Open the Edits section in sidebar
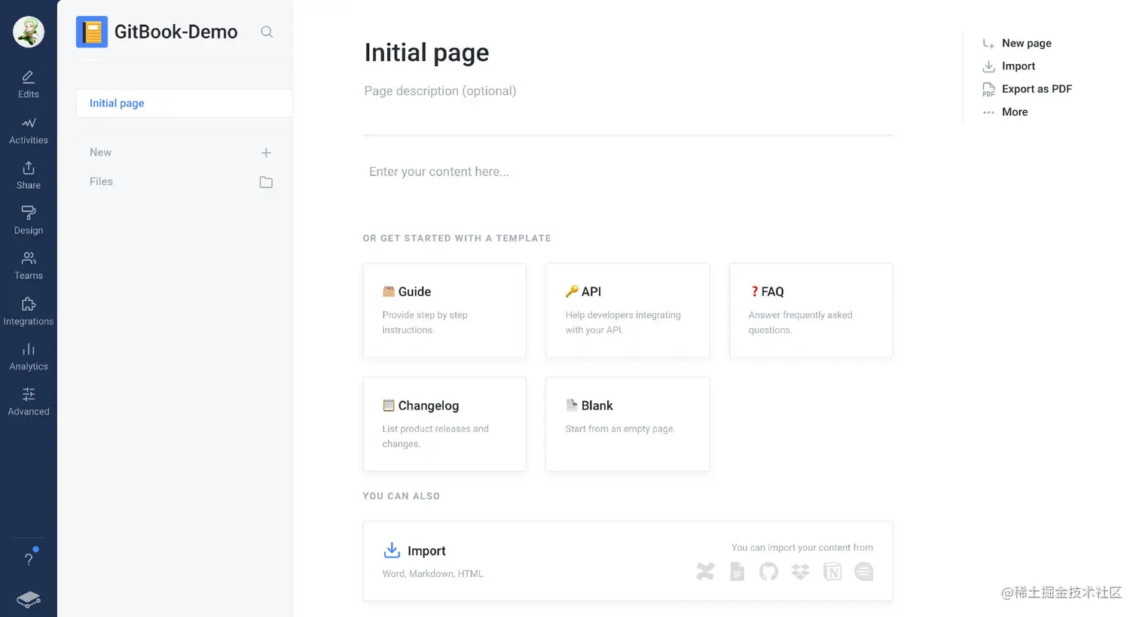This screenshot has width=1139, height=617. click(x=29, y=84)
